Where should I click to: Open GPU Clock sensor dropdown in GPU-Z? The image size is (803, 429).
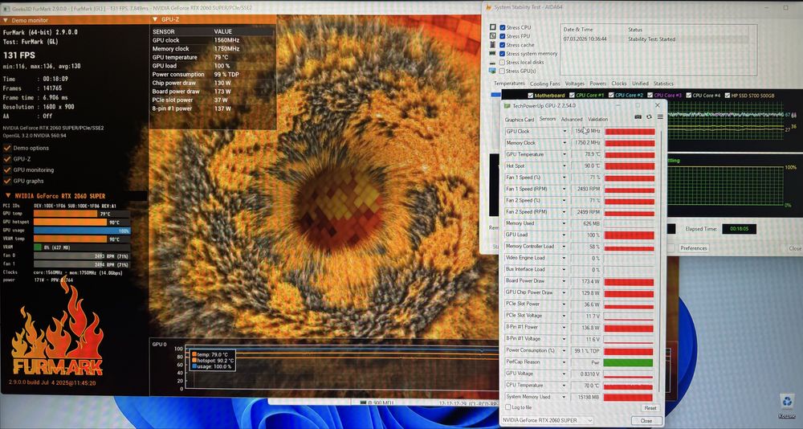(x=565, y=131)
